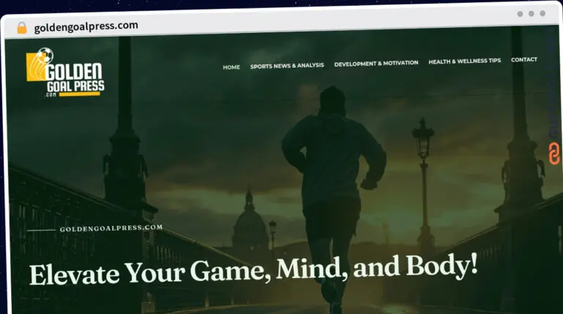
Task: Click the orange padlock security icon
Action: click(22, 28)
